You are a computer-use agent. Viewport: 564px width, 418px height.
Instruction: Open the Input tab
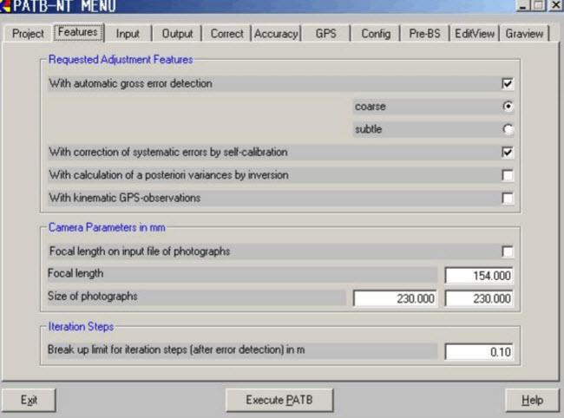[128, 34]
